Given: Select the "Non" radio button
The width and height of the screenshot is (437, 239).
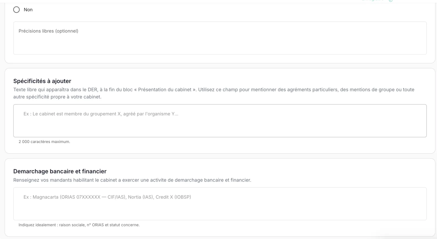Looking at the screenshot, I should pos(16,10).
